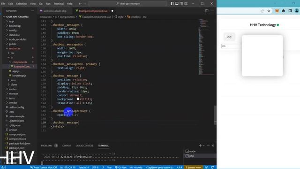
Task: Click the Go Back arrow in title bar
Action: 80,4
